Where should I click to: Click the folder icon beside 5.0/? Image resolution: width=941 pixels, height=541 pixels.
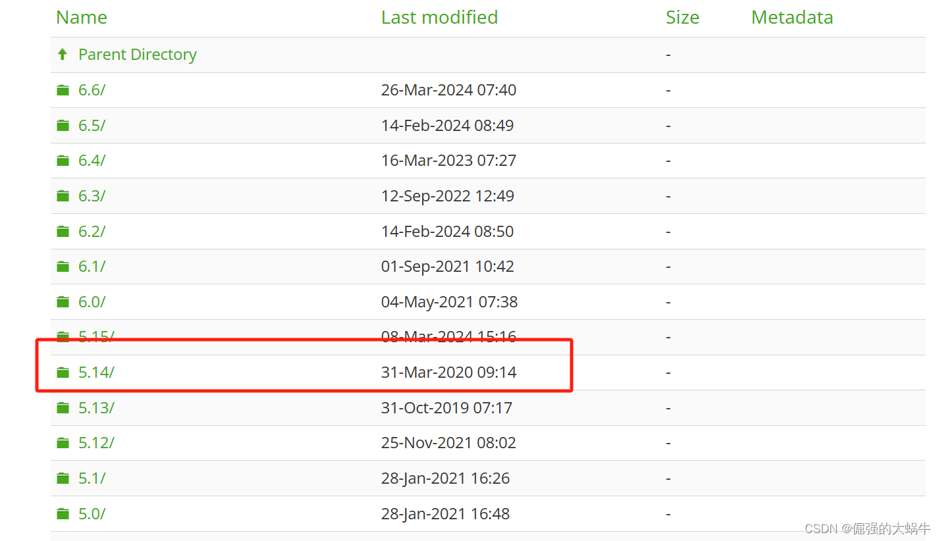pos(63,514)
